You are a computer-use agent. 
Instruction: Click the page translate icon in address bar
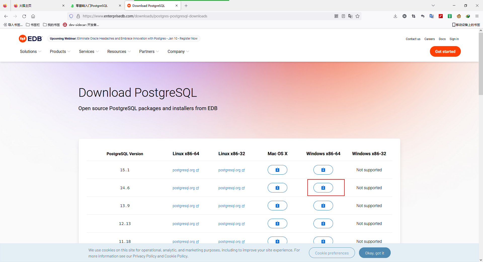point(350,16)
